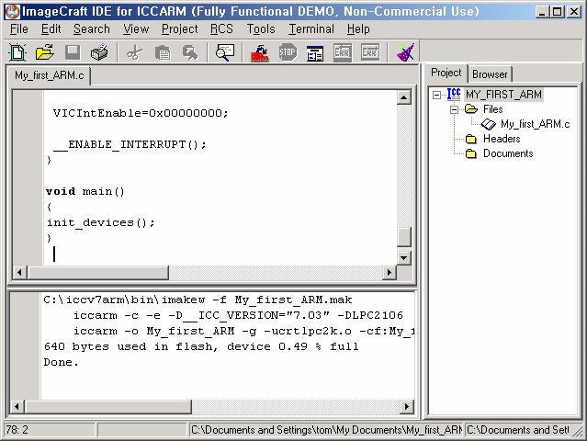Open the Project menu
The height and width of the screenshot is (441, 587).
point(180,28)
